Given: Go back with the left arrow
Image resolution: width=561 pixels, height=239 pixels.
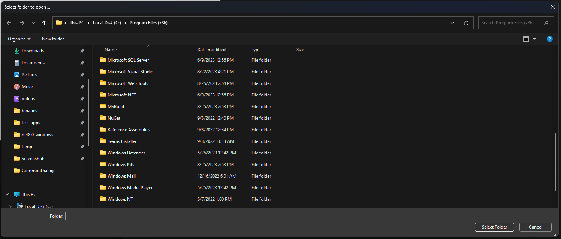Looking at the screenshot, I should (x=9, y=23).
